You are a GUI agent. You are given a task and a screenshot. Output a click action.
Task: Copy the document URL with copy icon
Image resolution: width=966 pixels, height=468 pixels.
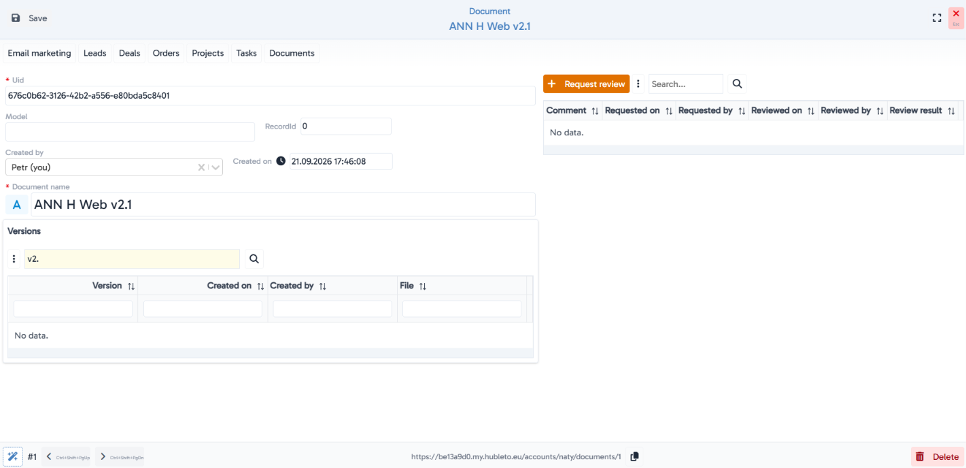pos(634,456)
